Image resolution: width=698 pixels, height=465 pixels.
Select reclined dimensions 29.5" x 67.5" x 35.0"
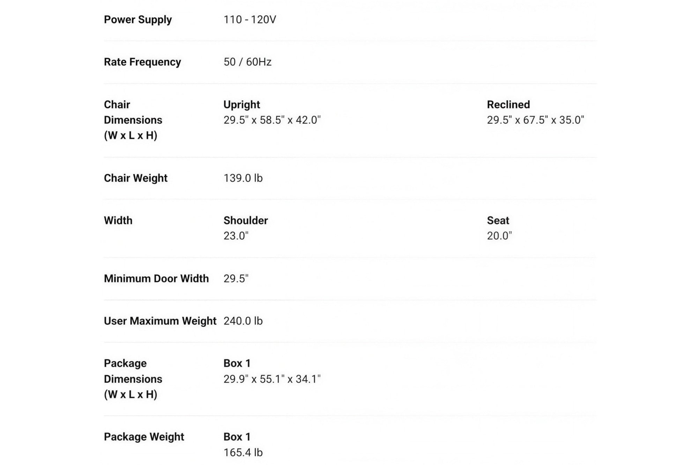535,120
